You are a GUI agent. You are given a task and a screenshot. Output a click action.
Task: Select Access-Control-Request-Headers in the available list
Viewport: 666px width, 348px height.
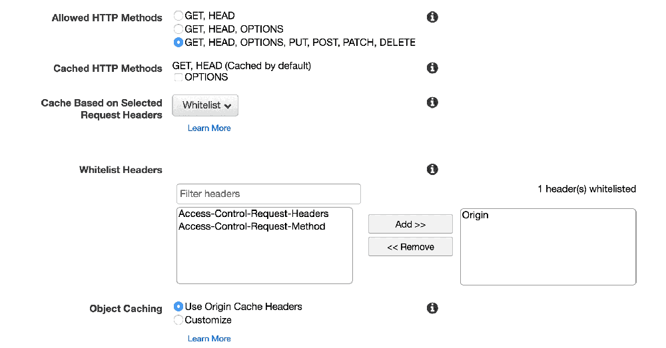pos(253,214)
